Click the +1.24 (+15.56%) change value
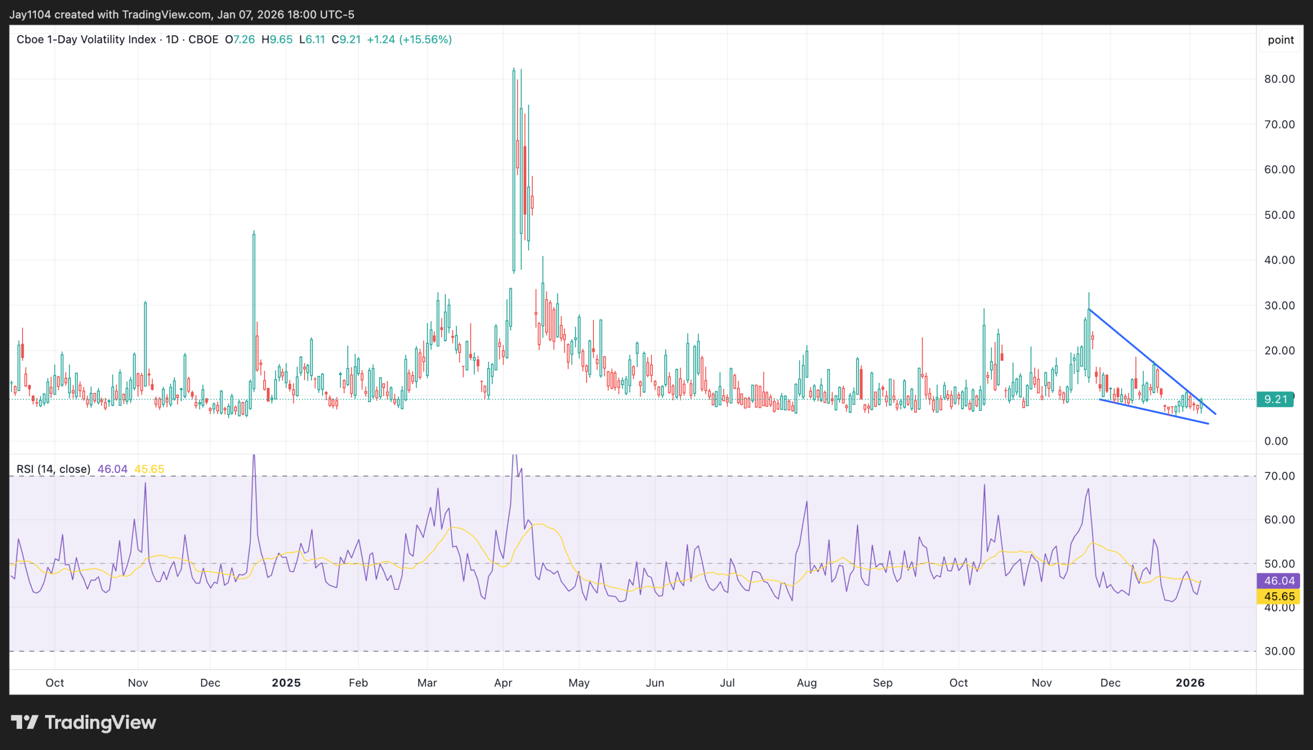1313x750 pixels. (x=409, y=39)
